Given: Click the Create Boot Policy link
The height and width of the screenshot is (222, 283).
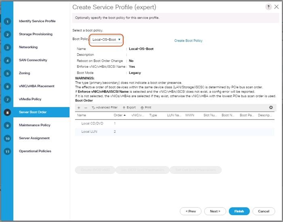Looking at the screenshot, I should [188, 41].
